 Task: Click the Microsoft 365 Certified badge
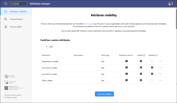point(10,82)
